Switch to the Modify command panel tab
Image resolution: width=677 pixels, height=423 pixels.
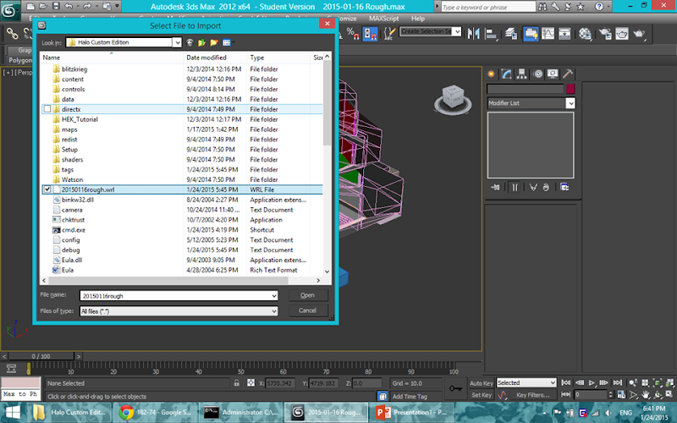click(x=506, y=74)
